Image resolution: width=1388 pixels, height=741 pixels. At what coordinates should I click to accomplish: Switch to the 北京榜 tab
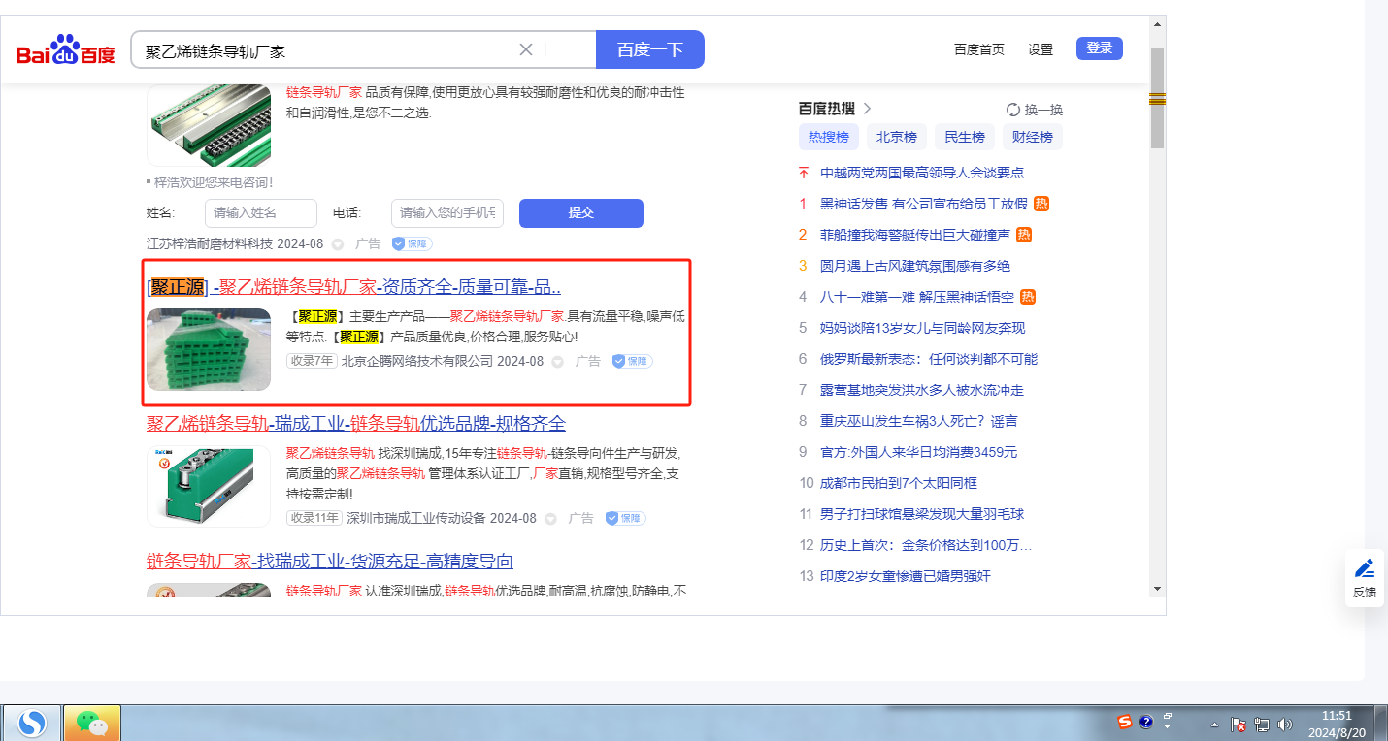[x=896, y=137]
